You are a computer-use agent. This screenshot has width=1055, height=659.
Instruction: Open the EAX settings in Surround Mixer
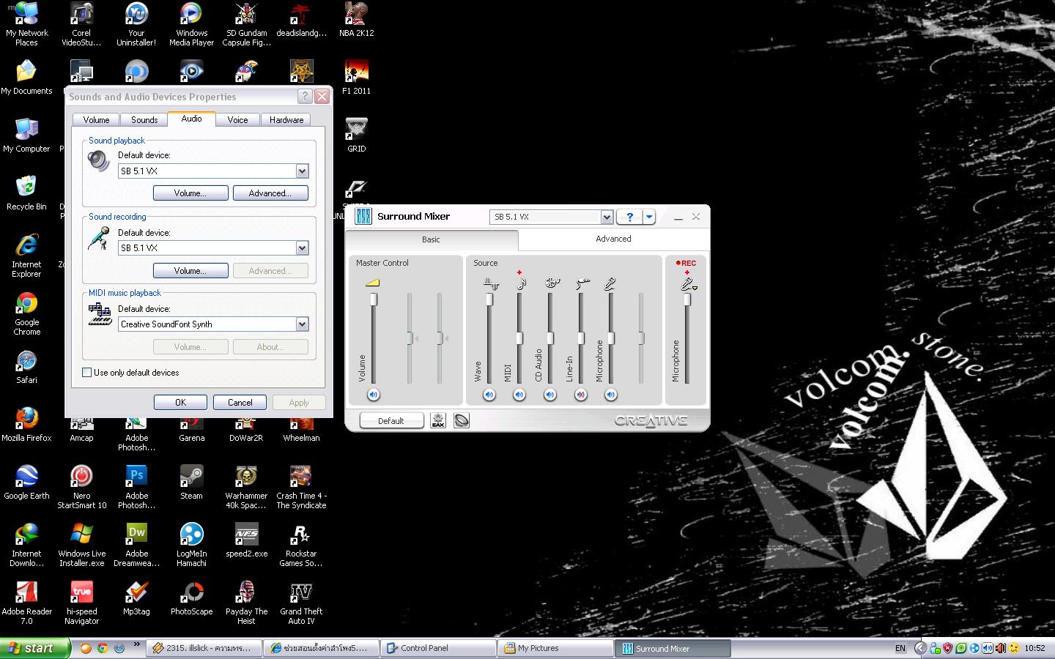click(x=438, y=420)
